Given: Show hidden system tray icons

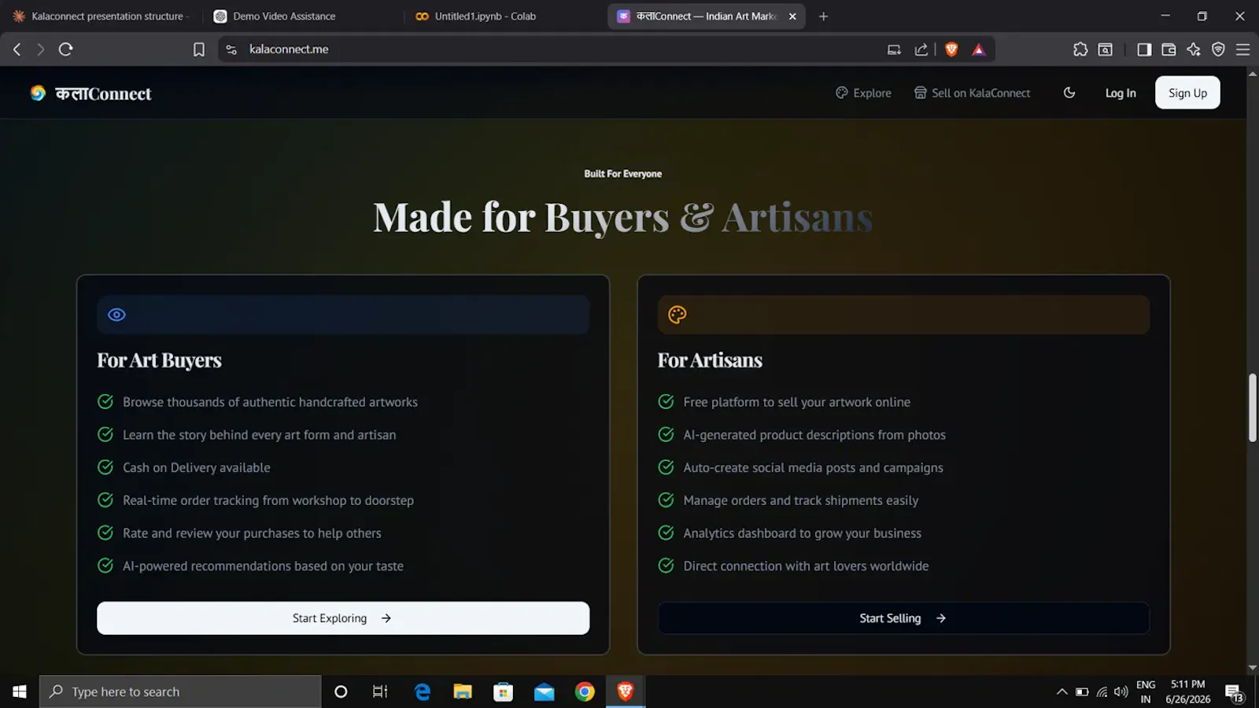Looking at the screenshot, I should pos(1061,691).
